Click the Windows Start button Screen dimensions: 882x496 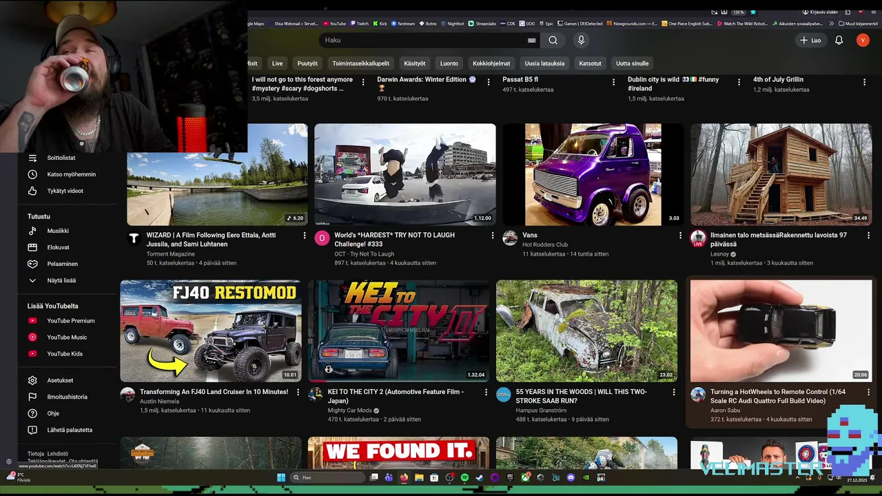pos(281,477)
